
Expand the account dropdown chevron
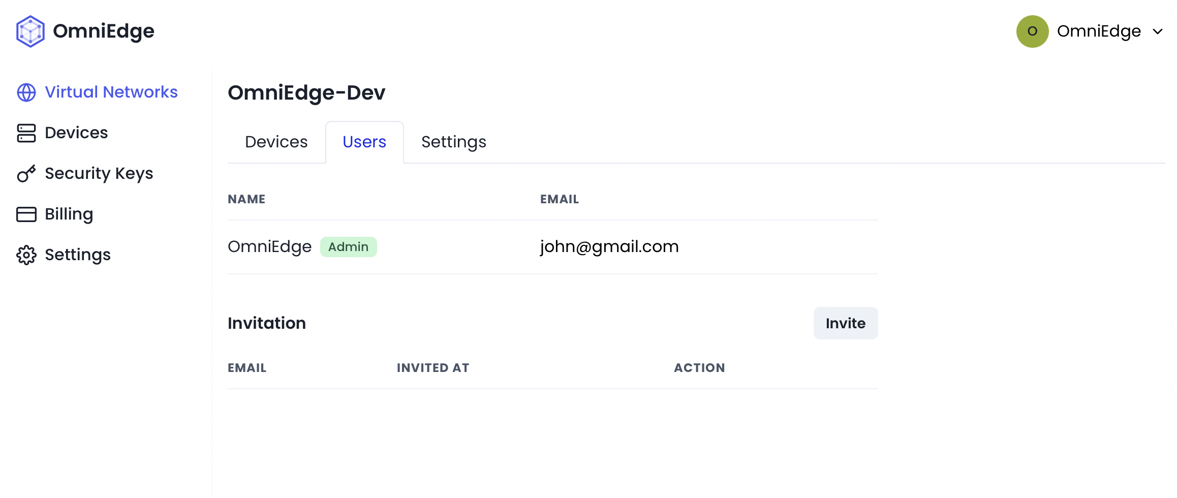point(1158,32)
